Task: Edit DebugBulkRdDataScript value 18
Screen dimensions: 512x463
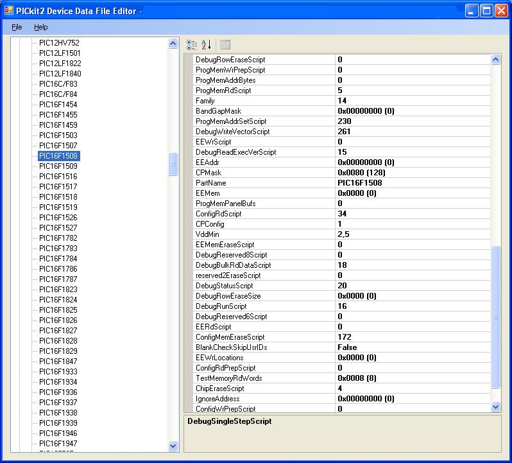Action: tap(413, 265)
